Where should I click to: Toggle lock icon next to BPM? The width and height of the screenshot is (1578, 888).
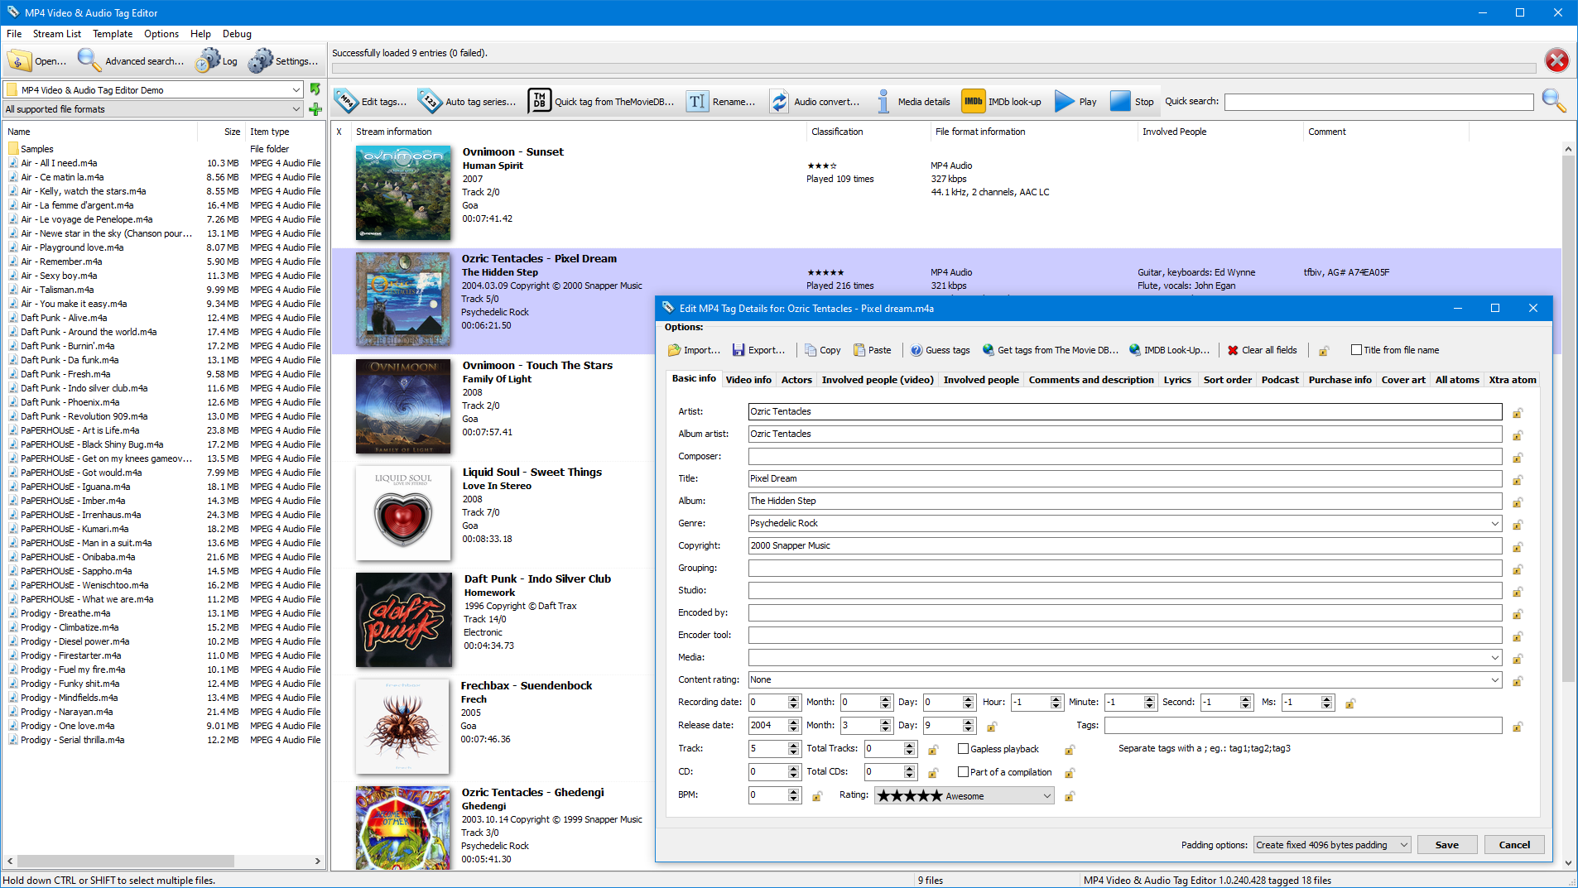point(817,796)
